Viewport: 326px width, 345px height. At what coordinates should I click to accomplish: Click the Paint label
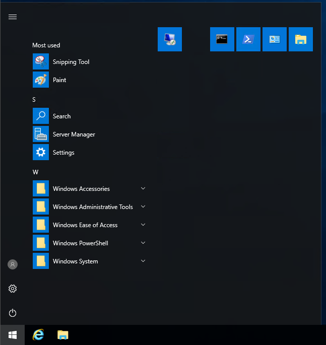[59, 80]
